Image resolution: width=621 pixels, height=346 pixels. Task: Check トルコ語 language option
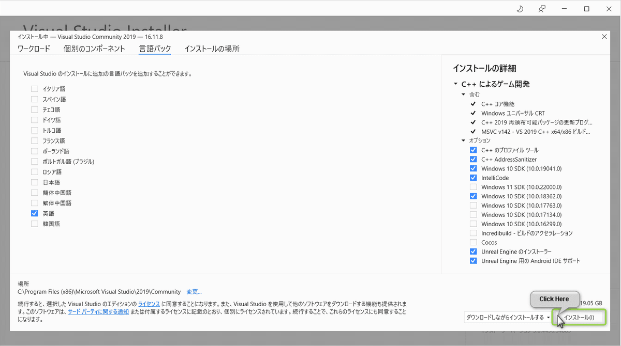pos(35,130)
